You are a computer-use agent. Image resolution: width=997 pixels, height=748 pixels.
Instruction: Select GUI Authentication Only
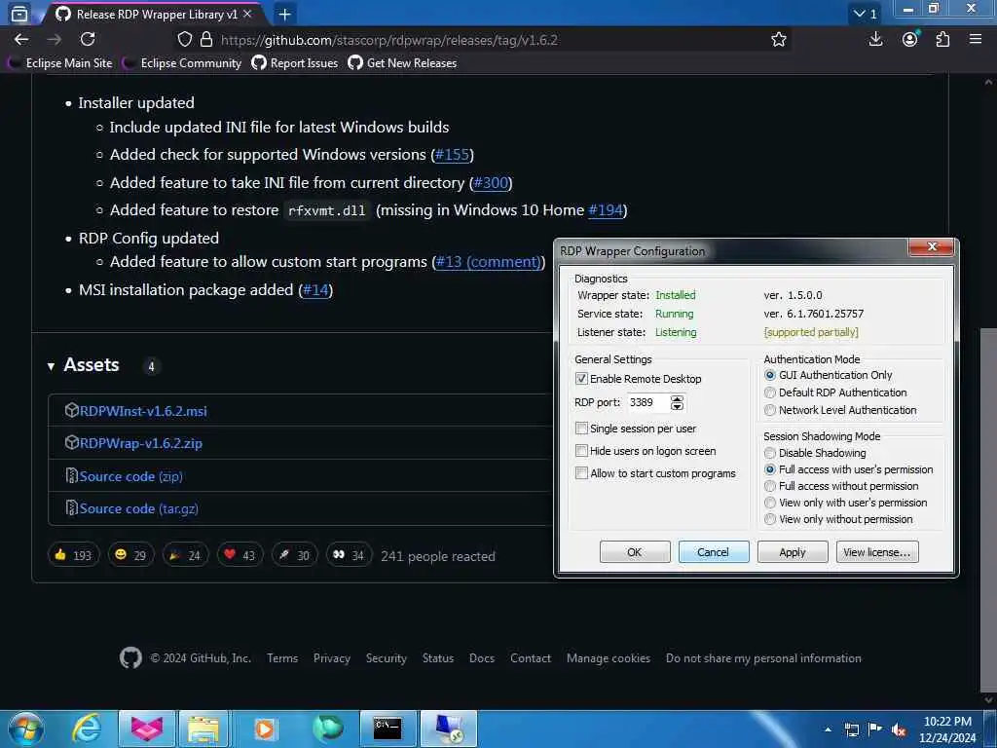(x=770, y=375)
